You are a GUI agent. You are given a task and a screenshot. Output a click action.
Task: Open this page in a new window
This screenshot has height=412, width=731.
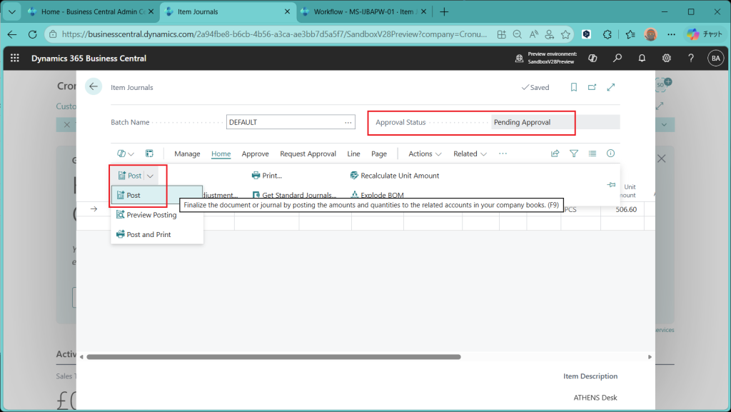pos(592,87)
